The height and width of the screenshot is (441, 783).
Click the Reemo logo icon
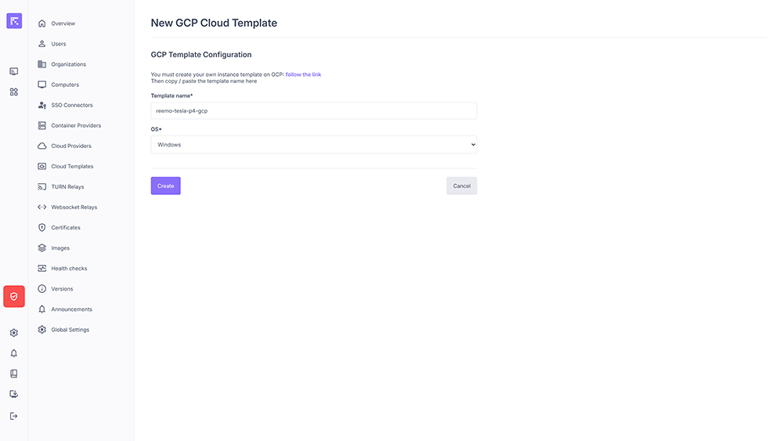[14, 21]
